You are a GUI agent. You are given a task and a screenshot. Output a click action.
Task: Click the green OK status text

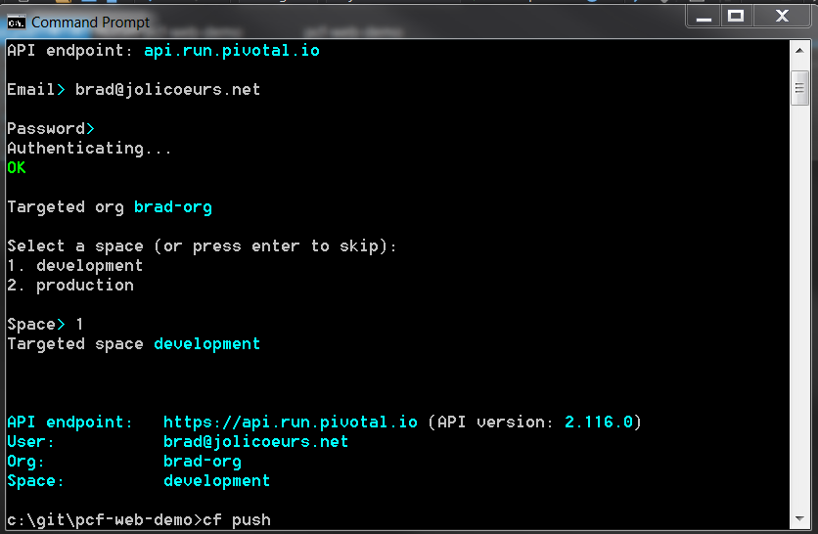pos(17,168)
